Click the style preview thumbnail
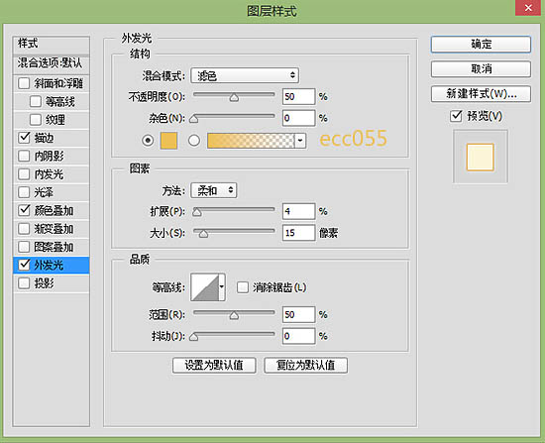 click(x=480, y=157)
